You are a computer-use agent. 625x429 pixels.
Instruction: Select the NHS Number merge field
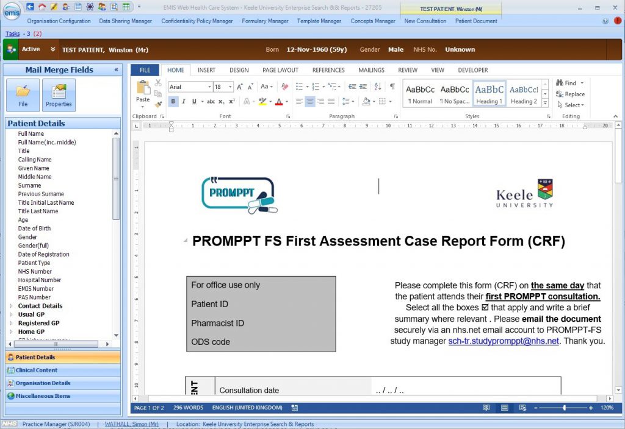(x=35, y=271)
